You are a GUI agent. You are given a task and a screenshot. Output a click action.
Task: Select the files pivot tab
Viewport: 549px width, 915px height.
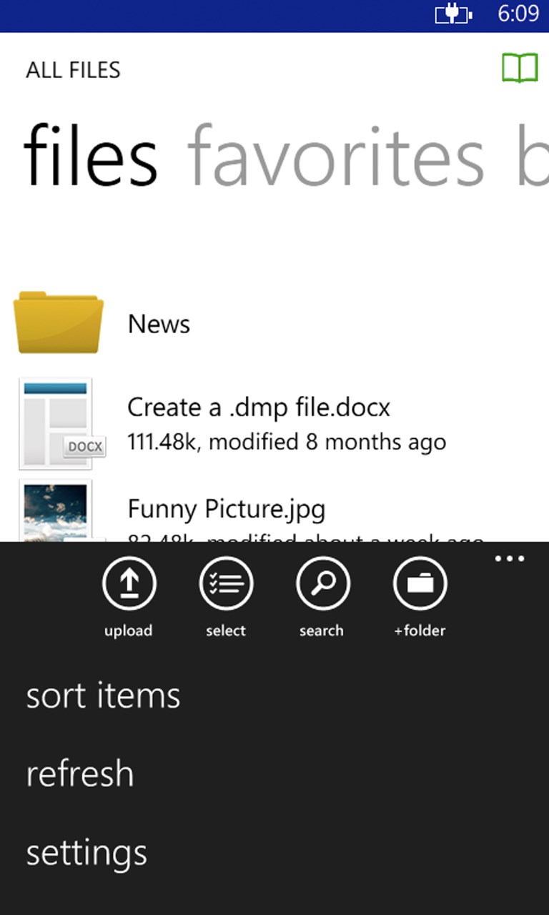click(x=91, y=157)
